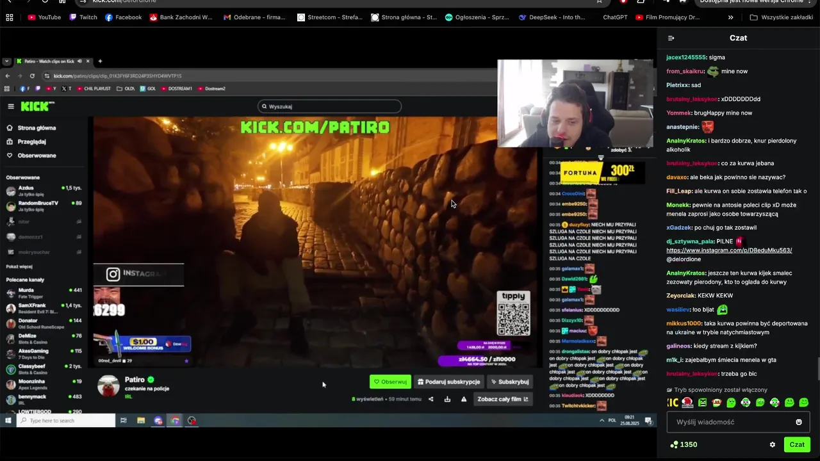Show hidden system tray icons
820x461 pixels.
(602, 421)
